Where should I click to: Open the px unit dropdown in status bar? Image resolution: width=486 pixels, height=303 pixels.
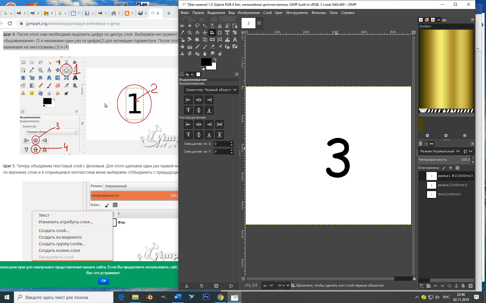[x=268, y=285]
